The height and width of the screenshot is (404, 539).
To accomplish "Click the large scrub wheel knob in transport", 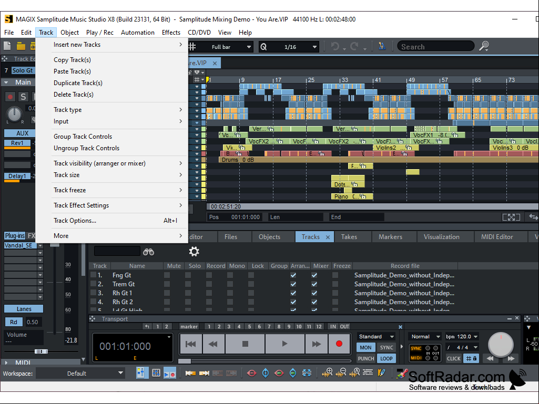I will (501, 344).
